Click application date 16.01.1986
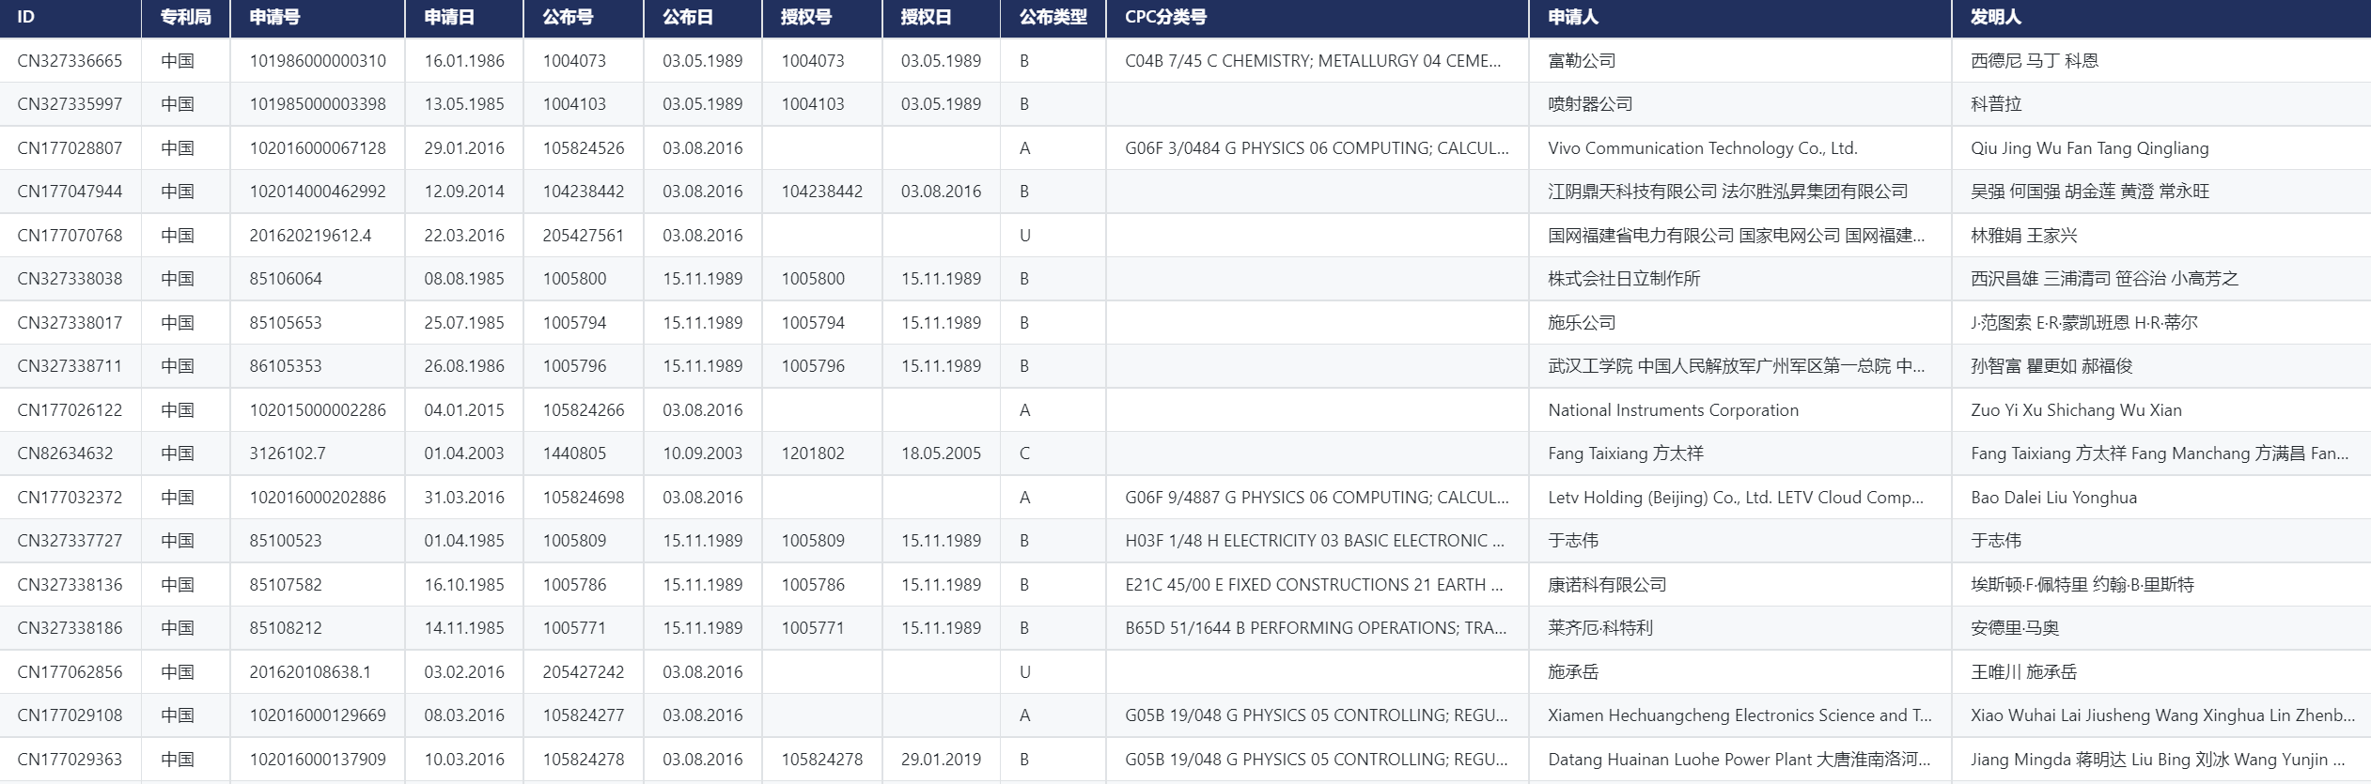Image resolution: width=2371 pixels, height=784 pixels. click(464, 61)
